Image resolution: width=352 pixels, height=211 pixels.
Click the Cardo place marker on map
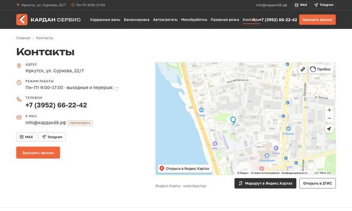[202, 110]
